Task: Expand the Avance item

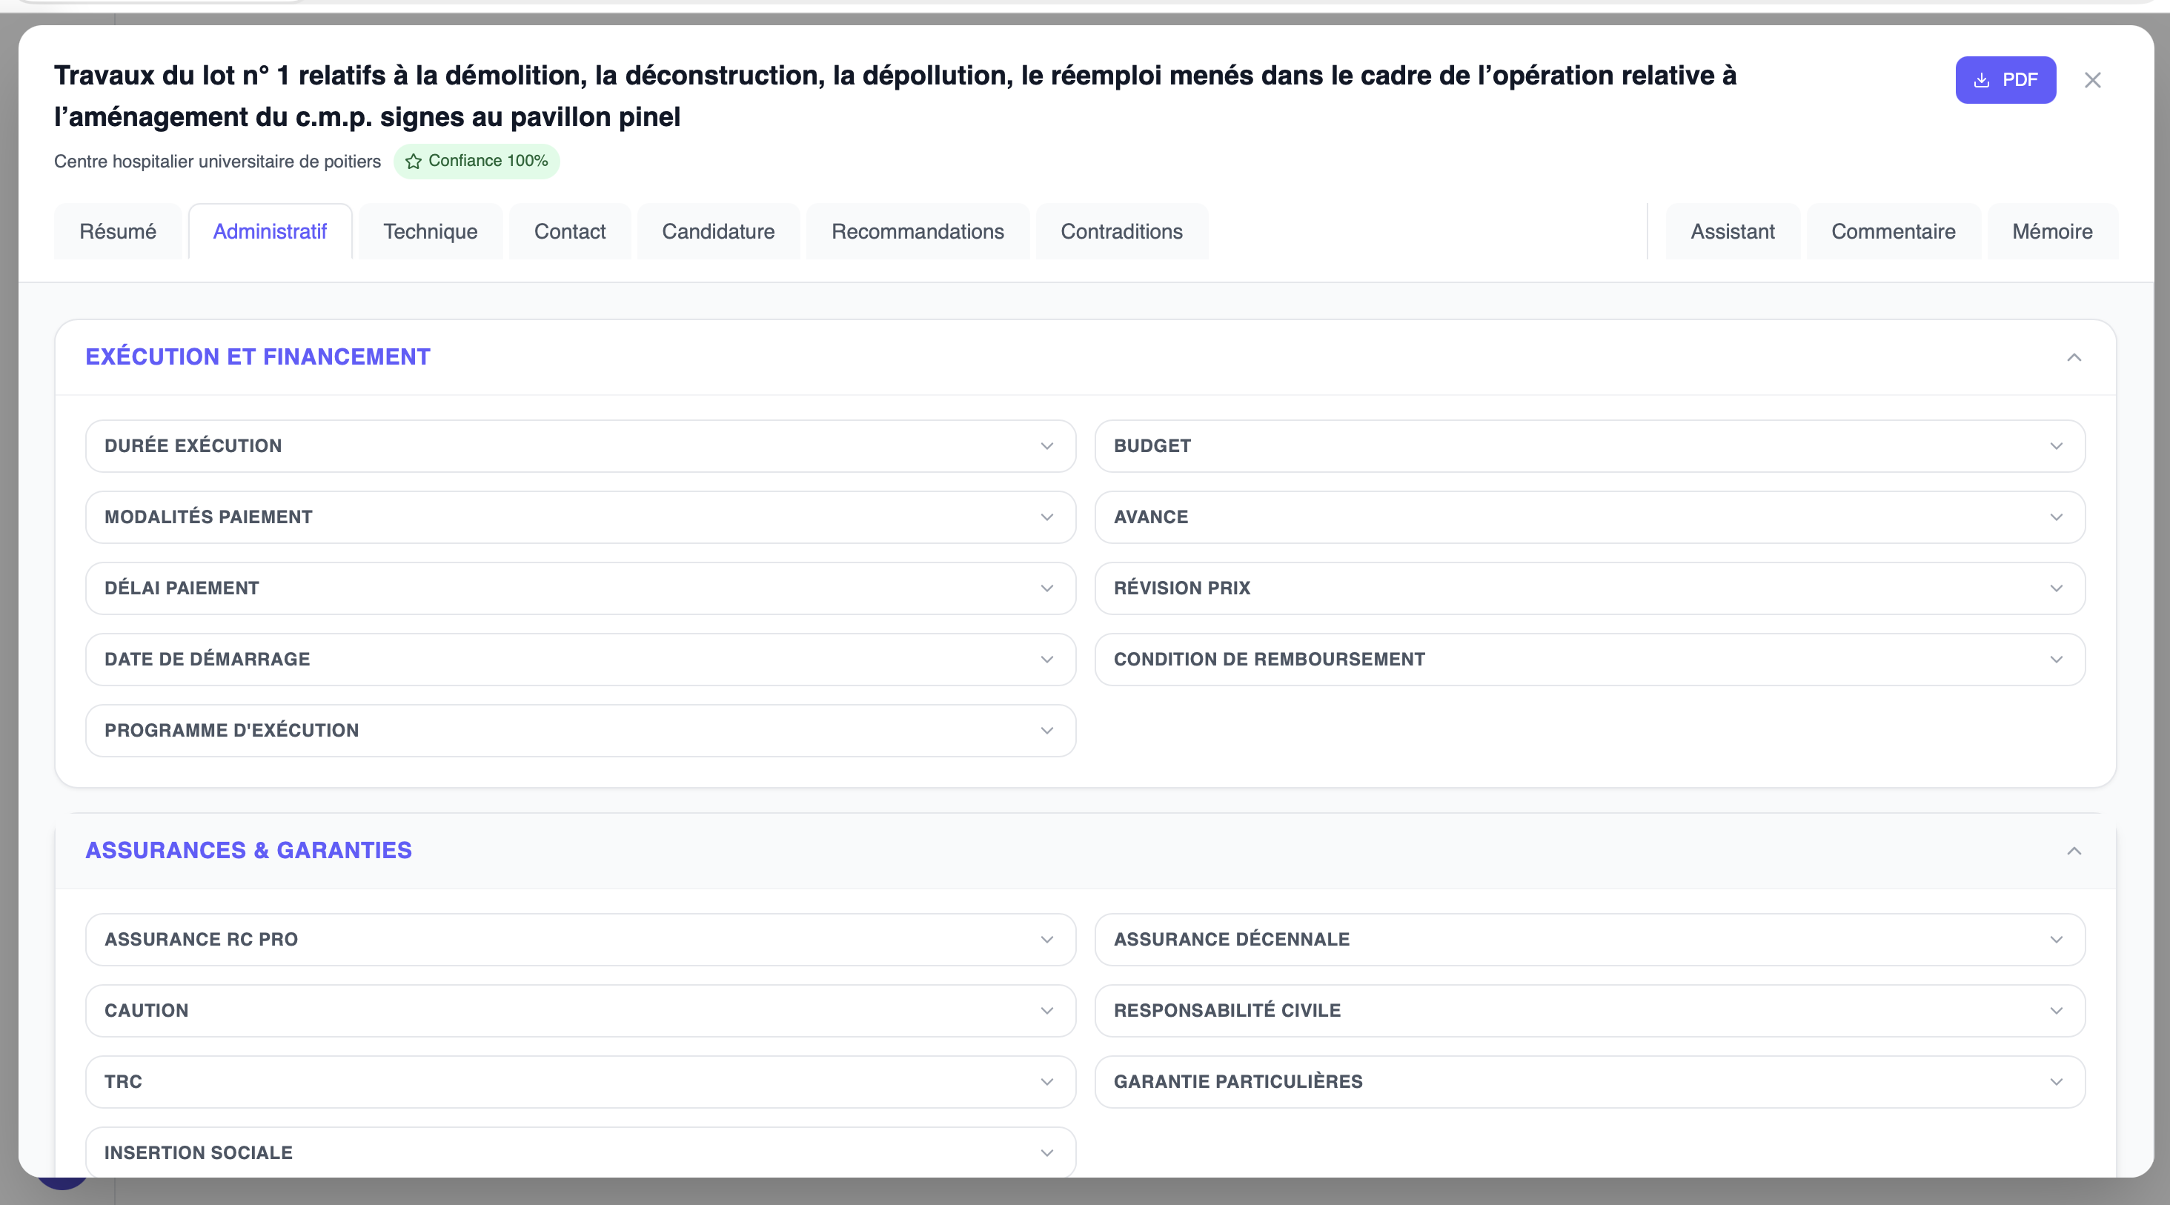Action: 1590,517
